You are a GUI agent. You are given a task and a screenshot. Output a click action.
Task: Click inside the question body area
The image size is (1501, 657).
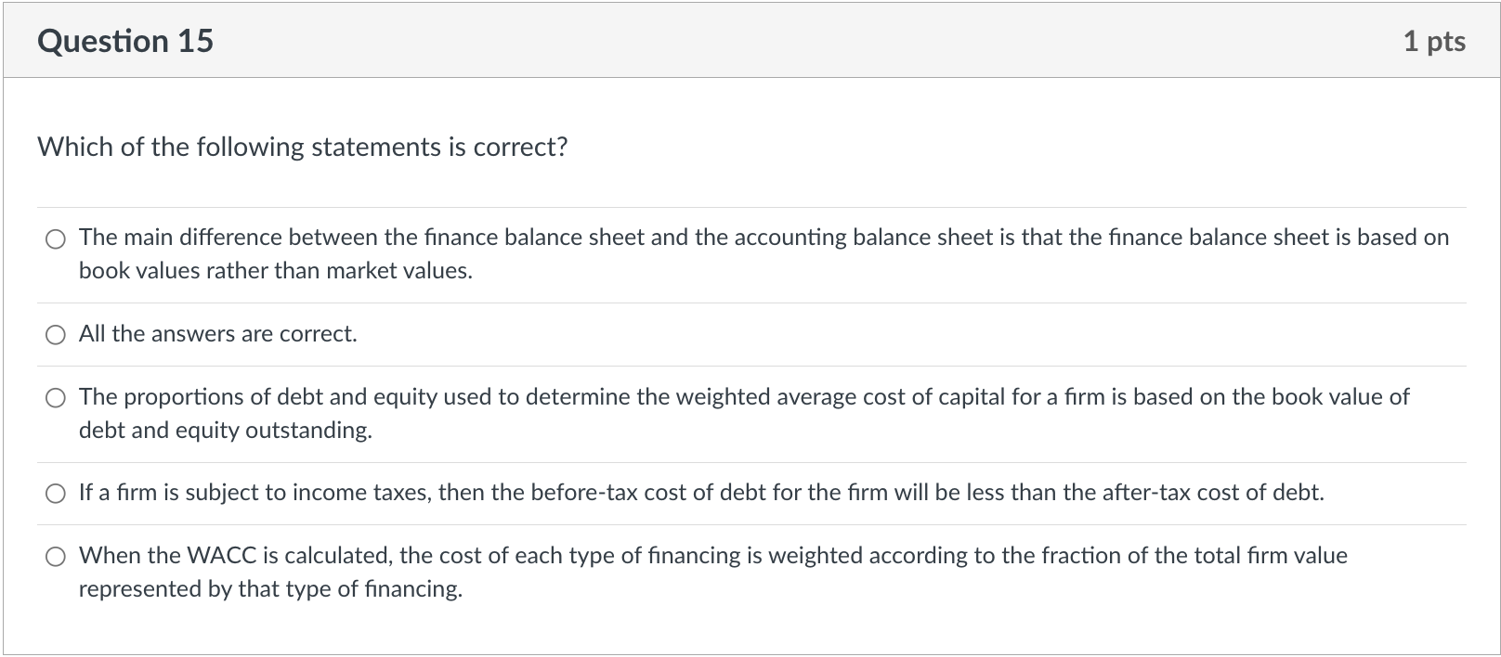pos(750,371)
